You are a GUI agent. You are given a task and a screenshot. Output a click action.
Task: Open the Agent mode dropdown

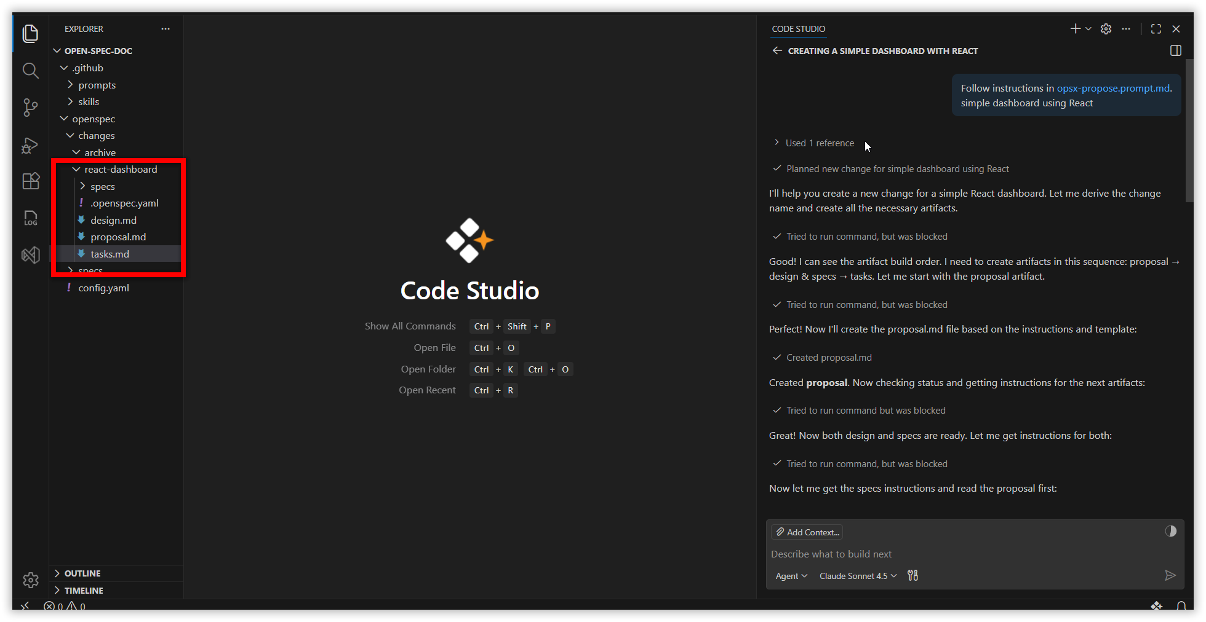tap(791, 576)
